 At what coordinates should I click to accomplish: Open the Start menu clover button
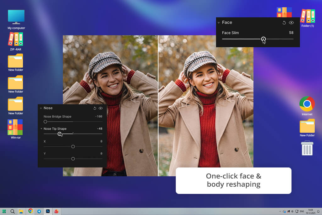(x=4, y=211)
